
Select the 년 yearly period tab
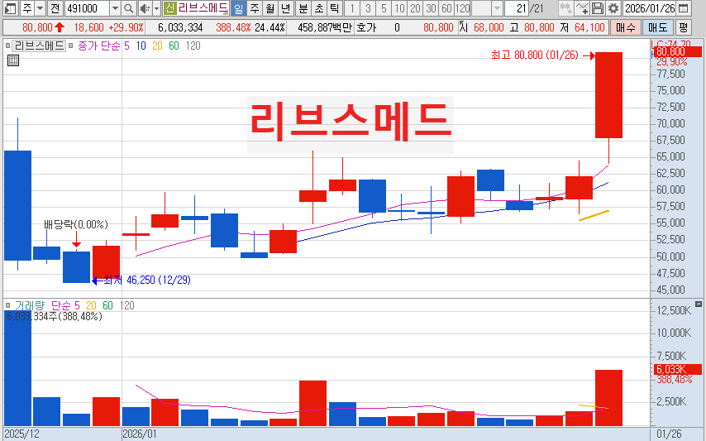click(x=285, y=8)
